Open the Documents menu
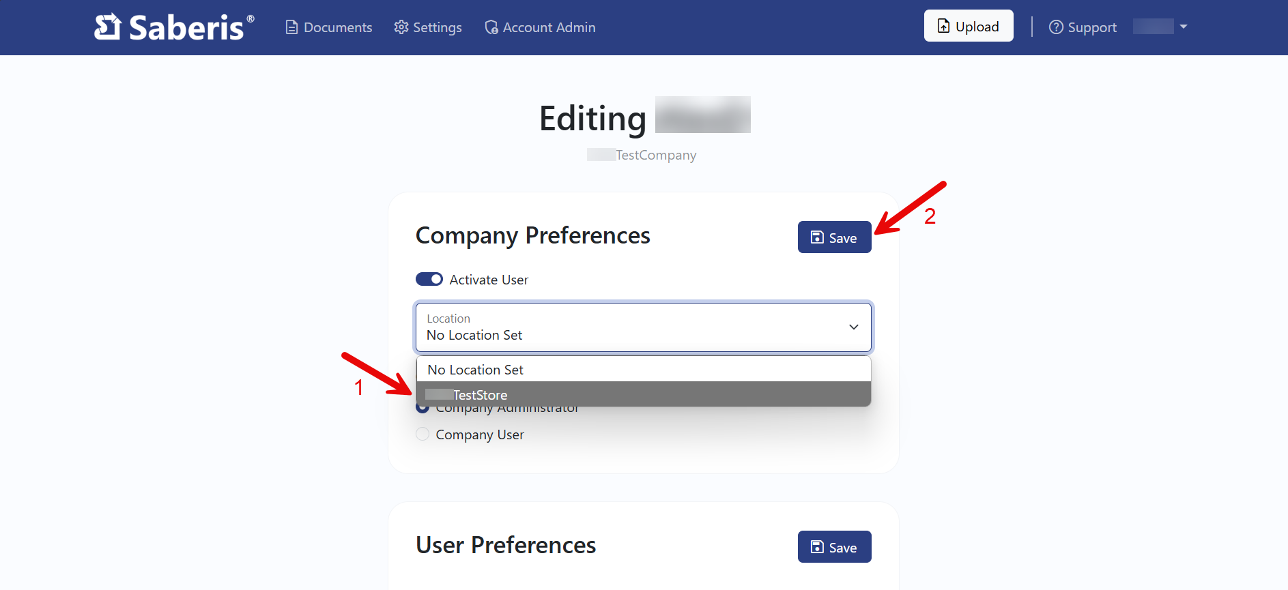This screenshot has height=590, width=1288. click(x=338, y=27)
